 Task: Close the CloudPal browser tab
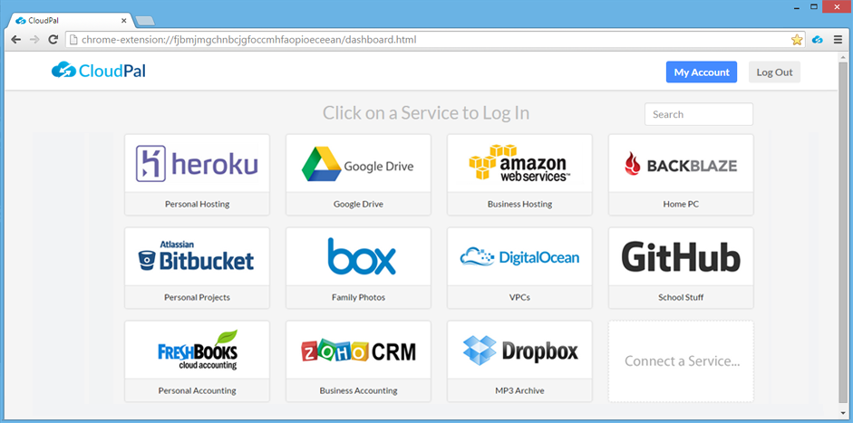tap(123, 21)
